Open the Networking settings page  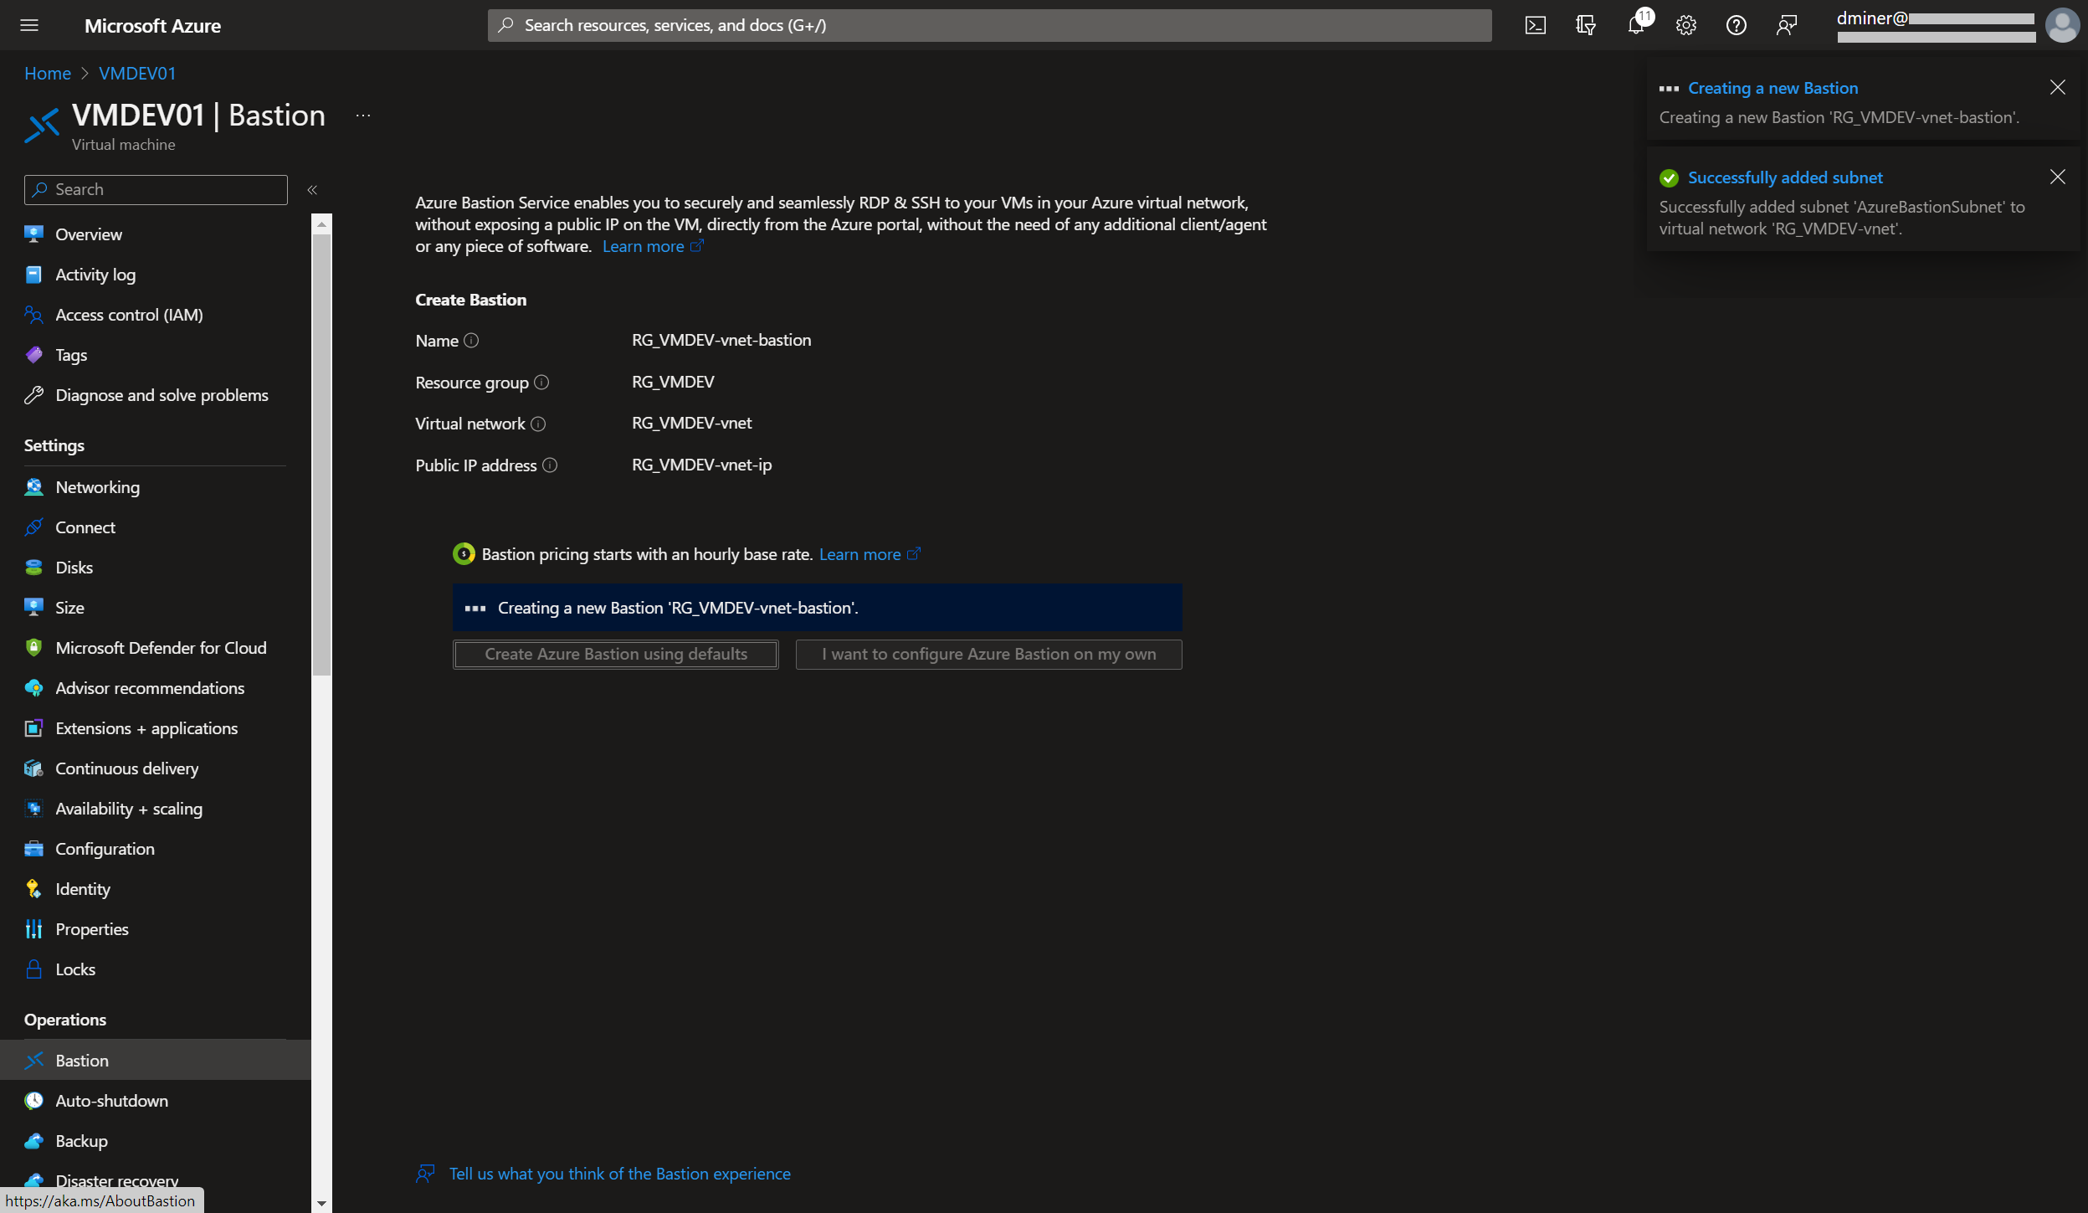point(97,487)
